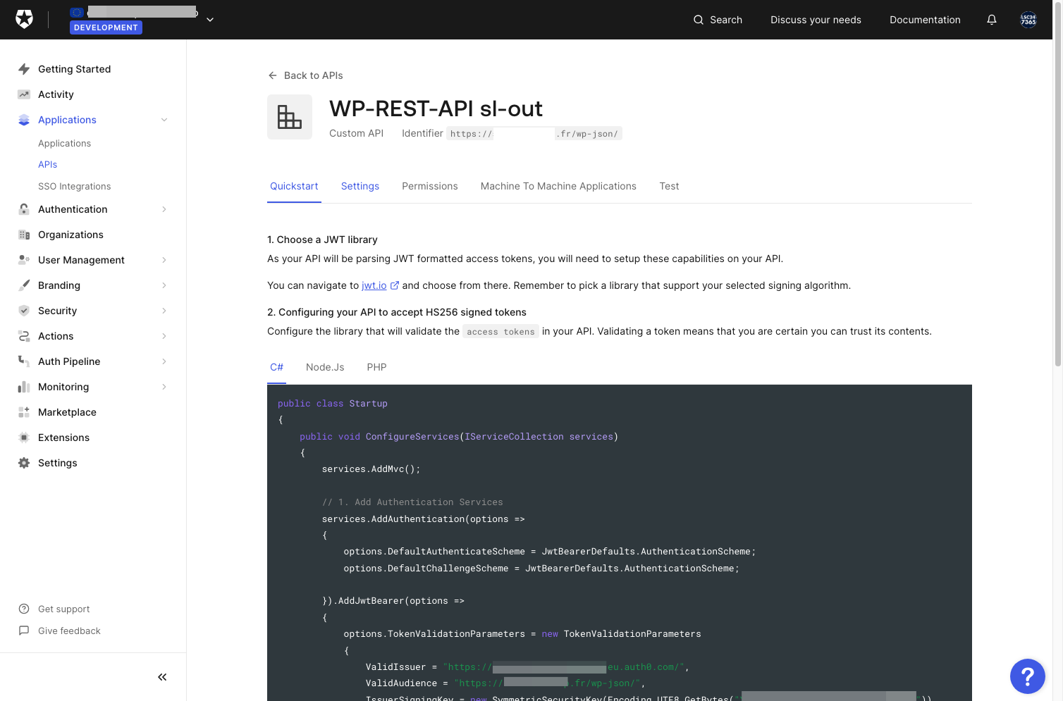Expand the Authentication sidebar section
Image resolution: width=1063 pixels, height=701 pixels.
(x=164, y=209)
